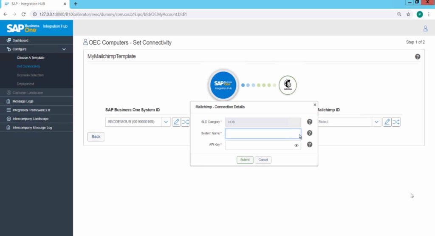Open help for API Key
Viewport: 435px width, 236px height.
tap(310, 145)
